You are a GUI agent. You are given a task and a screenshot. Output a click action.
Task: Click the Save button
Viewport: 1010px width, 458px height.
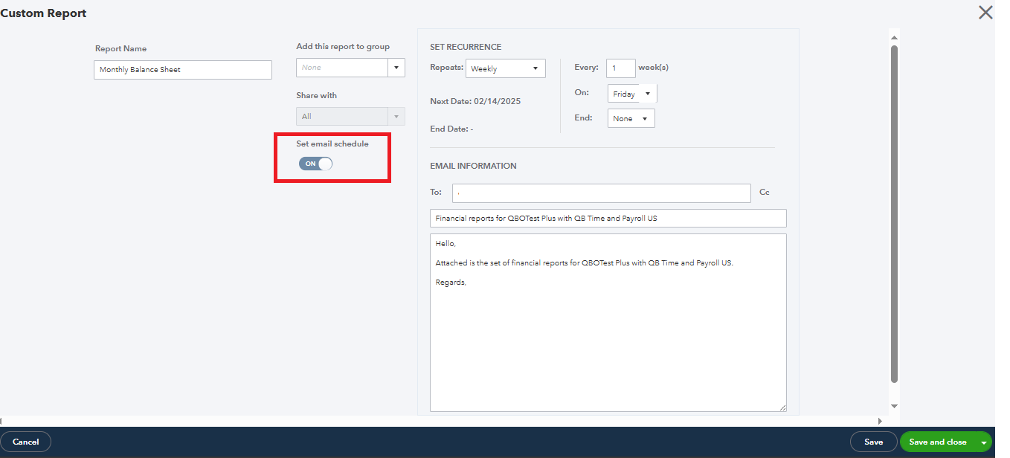[x=874, y=442]
